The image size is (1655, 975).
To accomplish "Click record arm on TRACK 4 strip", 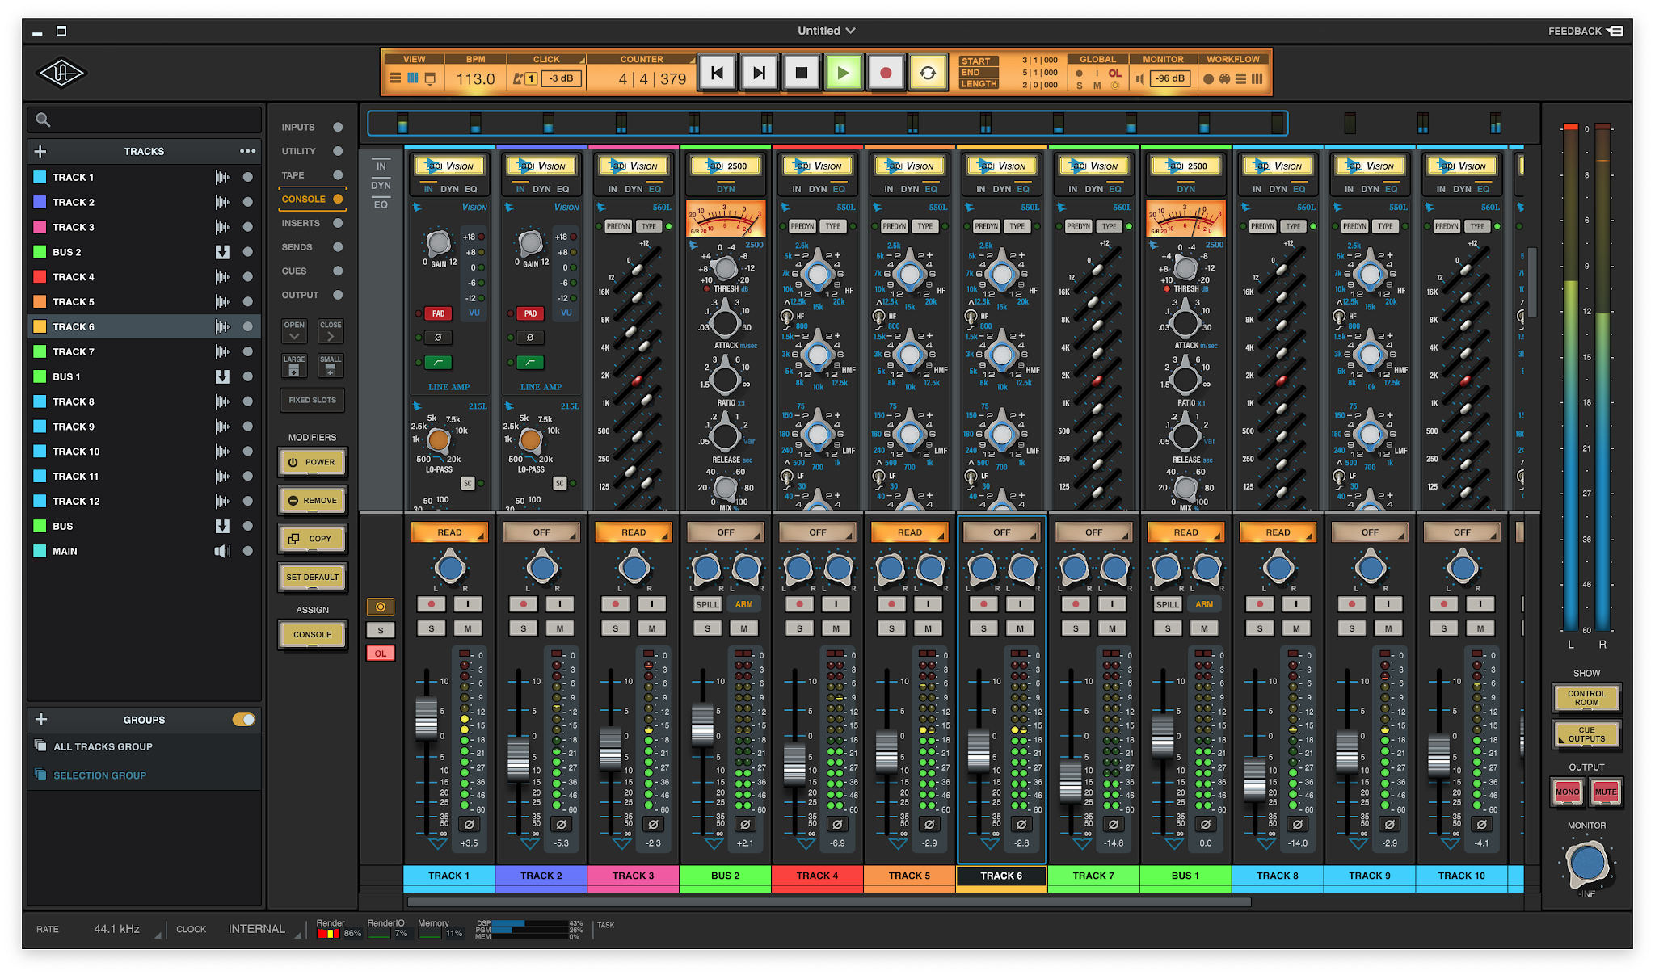I will point(800,604).
